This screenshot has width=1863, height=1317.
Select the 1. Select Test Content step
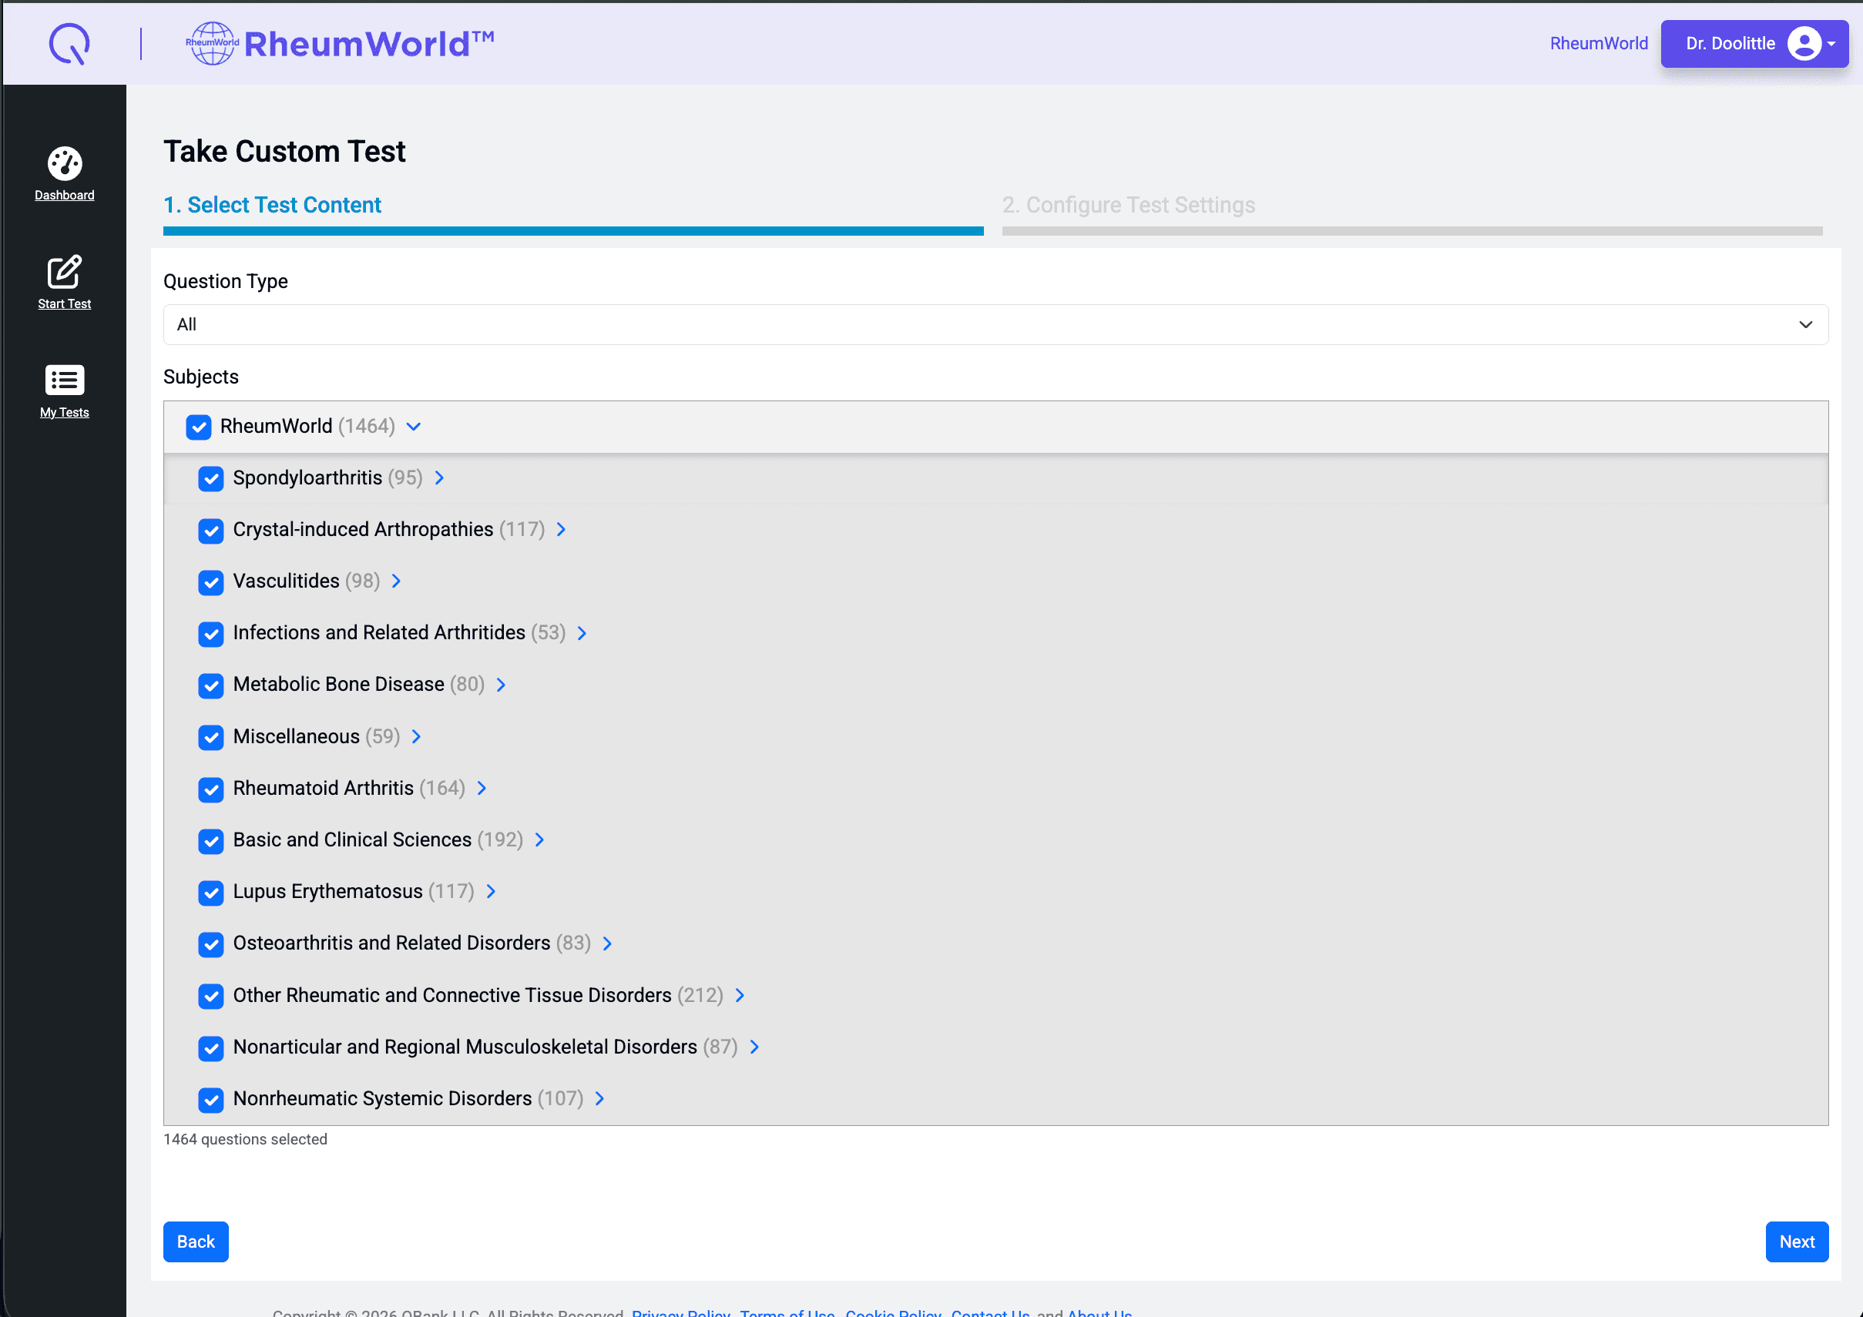click(x=272, y=205)
